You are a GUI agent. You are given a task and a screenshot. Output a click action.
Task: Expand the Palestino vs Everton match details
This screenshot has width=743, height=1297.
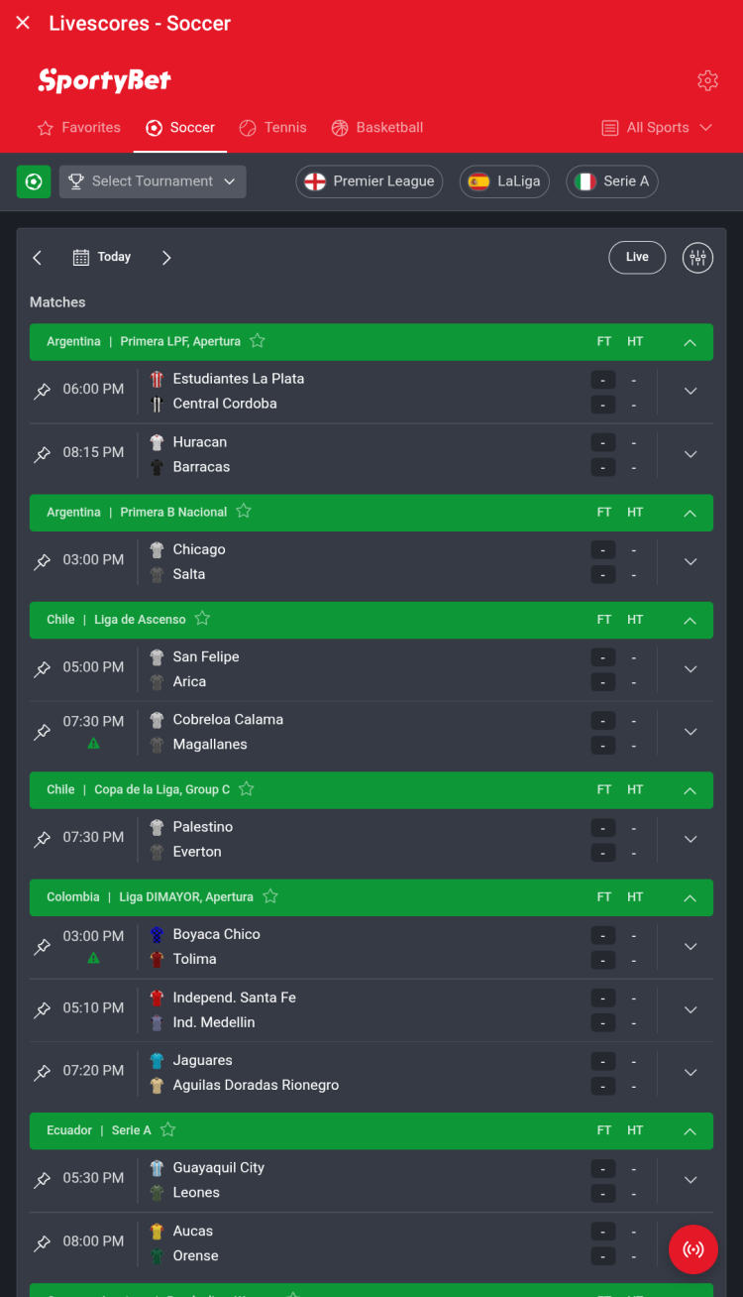pos(690,839)
